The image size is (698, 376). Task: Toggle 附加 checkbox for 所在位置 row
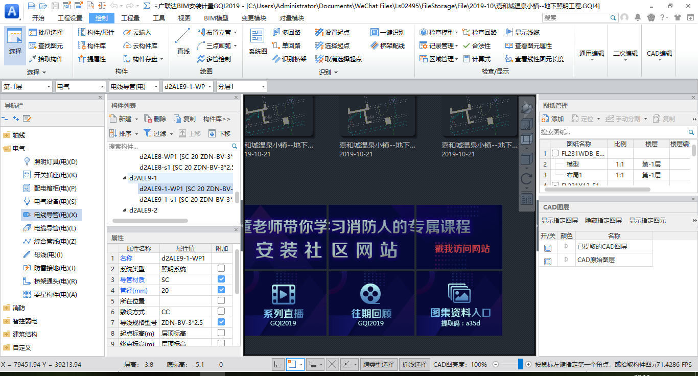pos(221,300)
